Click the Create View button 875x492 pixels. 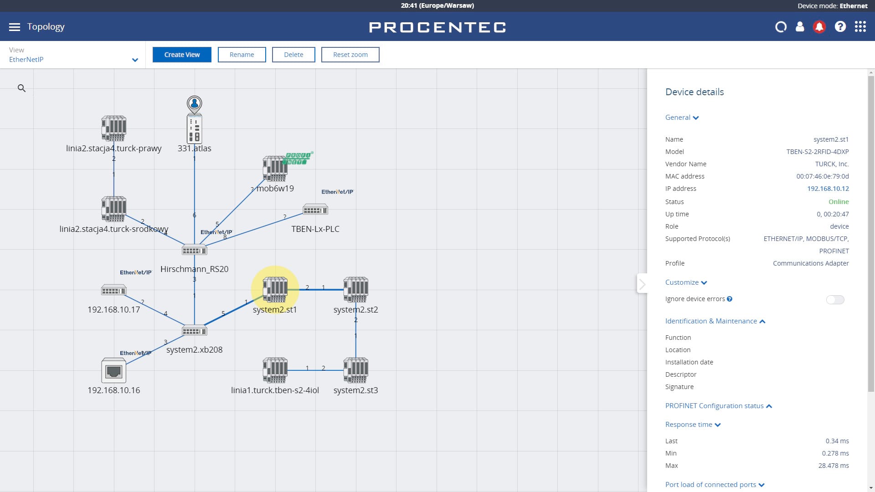point(182,55)
